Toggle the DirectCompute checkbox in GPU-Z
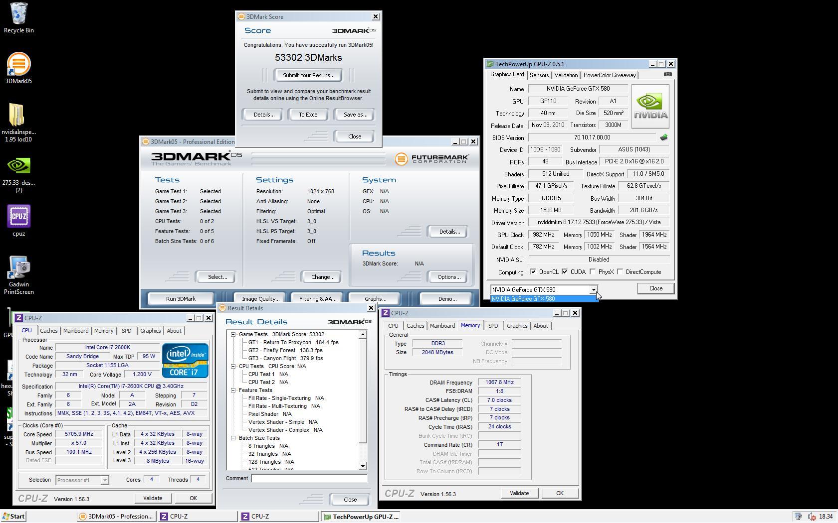The width and height of the screenshot is (838, 523). pos(620,272)
